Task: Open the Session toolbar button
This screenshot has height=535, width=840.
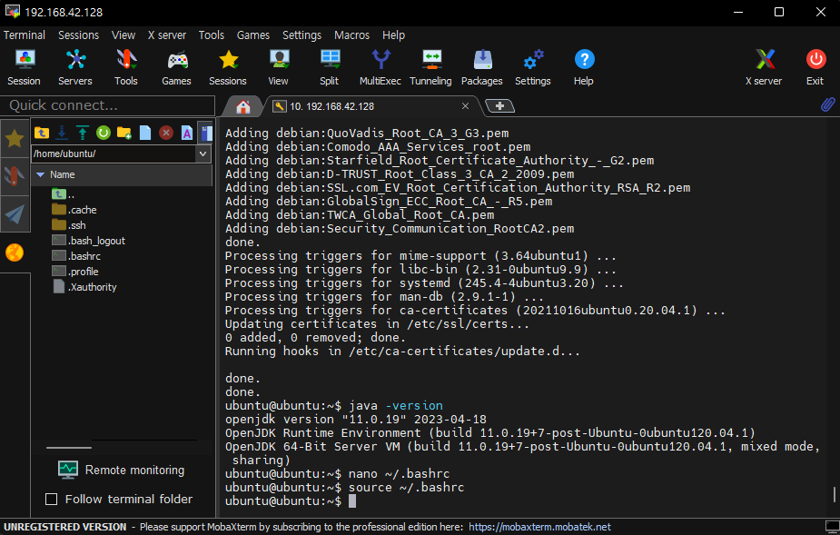Action: coord(25,67)
